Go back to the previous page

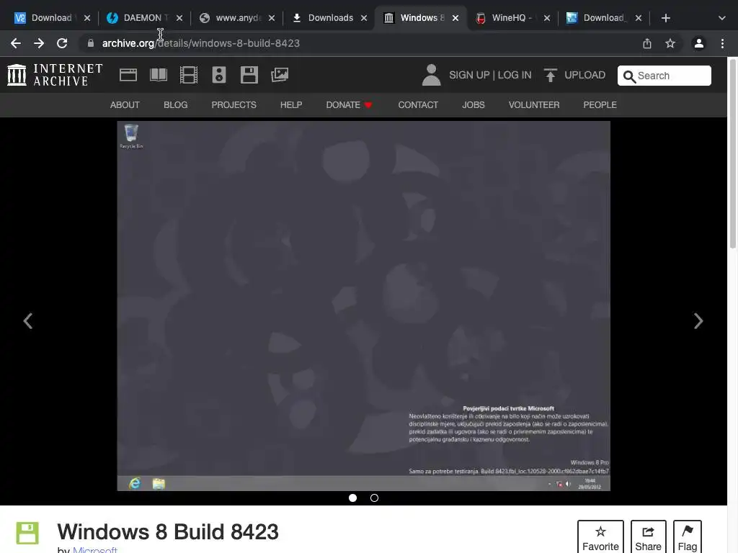pos(16,43)
